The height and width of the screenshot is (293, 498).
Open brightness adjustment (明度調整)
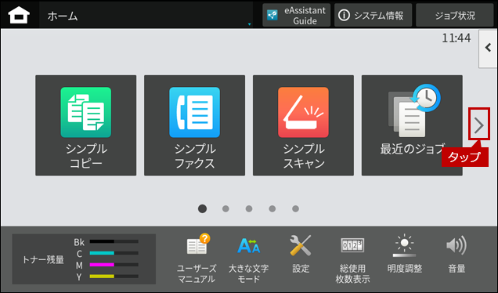[405, 254]
